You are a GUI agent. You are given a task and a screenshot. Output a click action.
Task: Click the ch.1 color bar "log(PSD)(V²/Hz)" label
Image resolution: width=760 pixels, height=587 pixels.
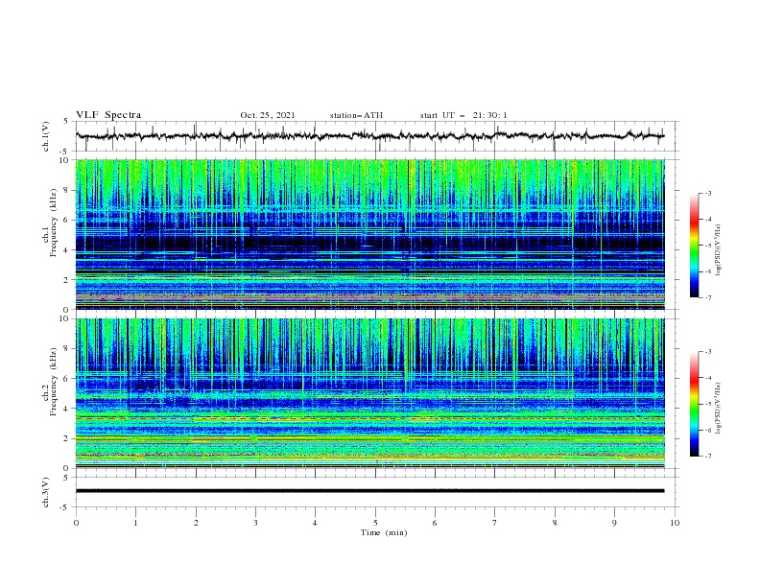pos(719,250)
